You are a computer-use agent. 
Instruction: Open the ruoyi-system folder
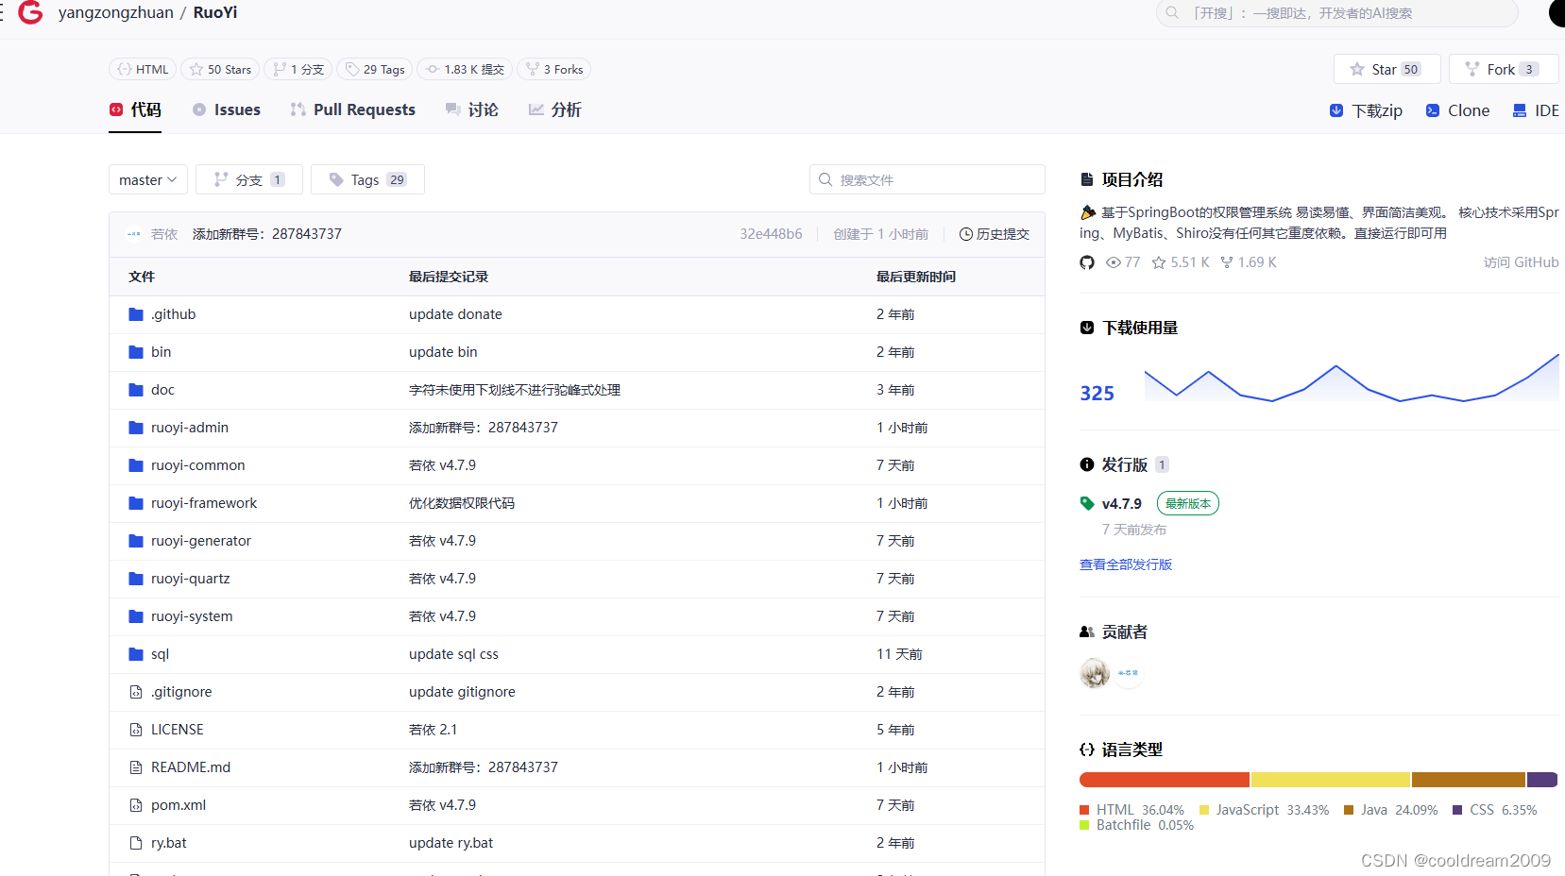pos(192,616)
